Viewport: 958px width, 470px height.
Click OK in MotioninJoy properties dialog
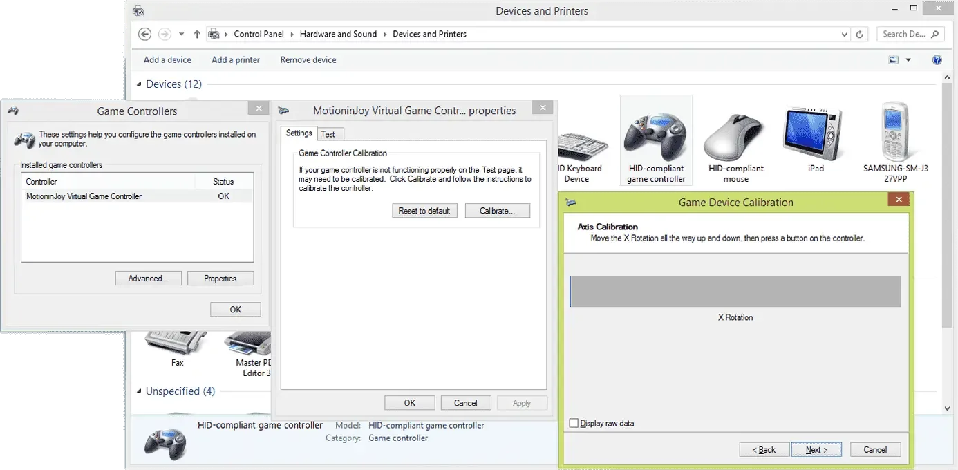410,403
